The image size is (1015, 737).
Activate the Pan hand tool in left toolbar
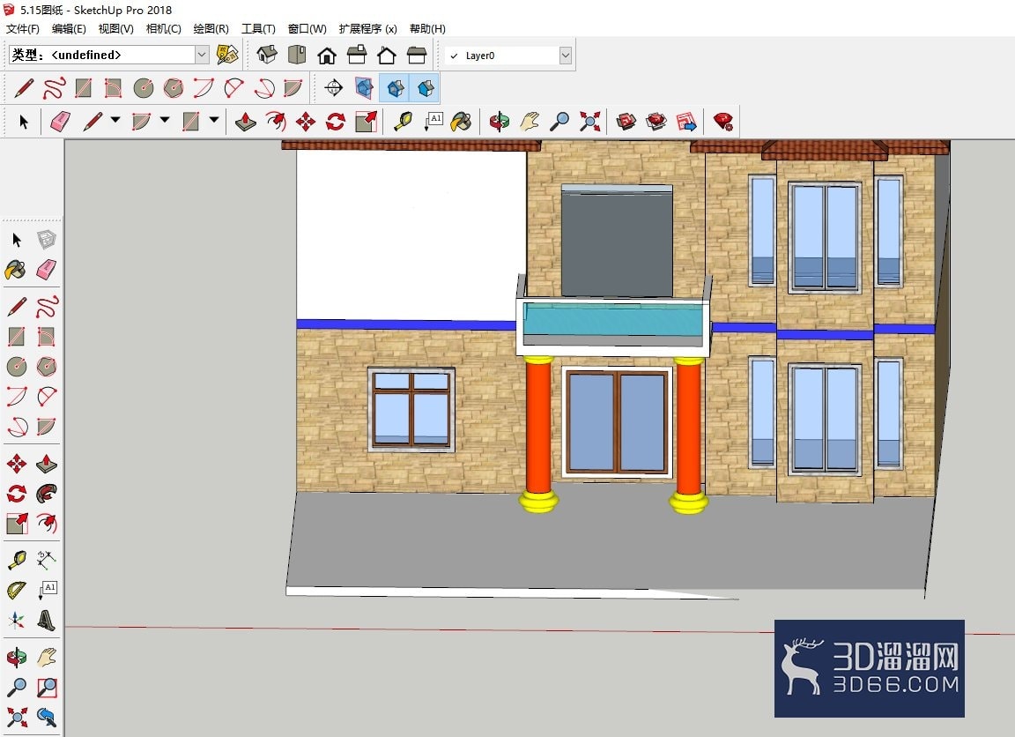[46, 658]
